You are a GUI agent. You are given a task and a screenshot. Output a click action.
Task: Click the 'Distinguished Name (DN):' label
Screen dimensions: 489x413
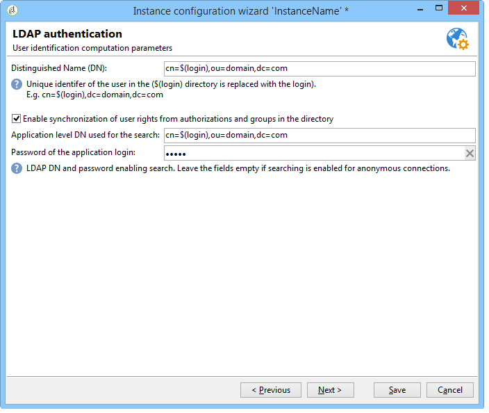tap(59, 68)
